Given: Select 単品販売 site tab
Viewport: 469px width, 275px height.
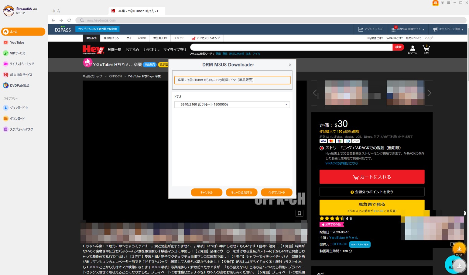Looking at the screenshot, I should click(91, 38).
